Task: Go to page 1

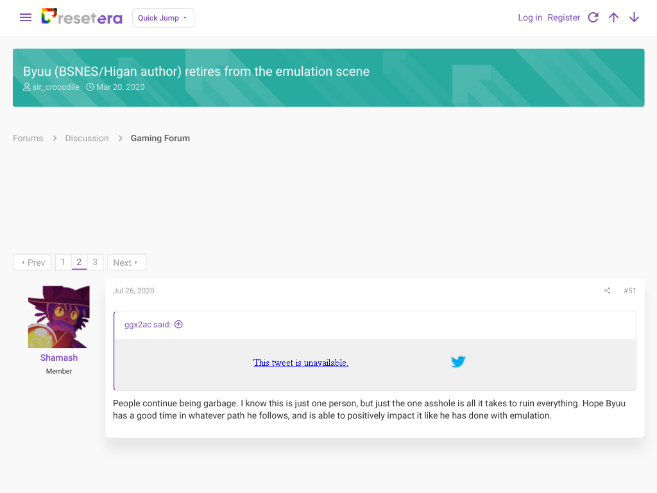Action: (63, 263)
